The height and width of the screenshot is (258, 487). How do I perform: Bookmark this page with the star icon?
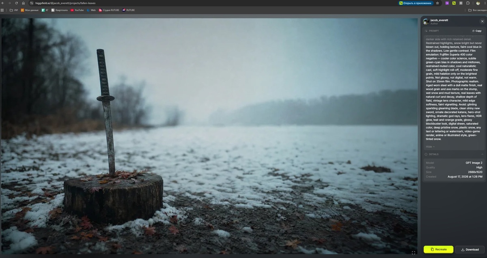(437, 3)
